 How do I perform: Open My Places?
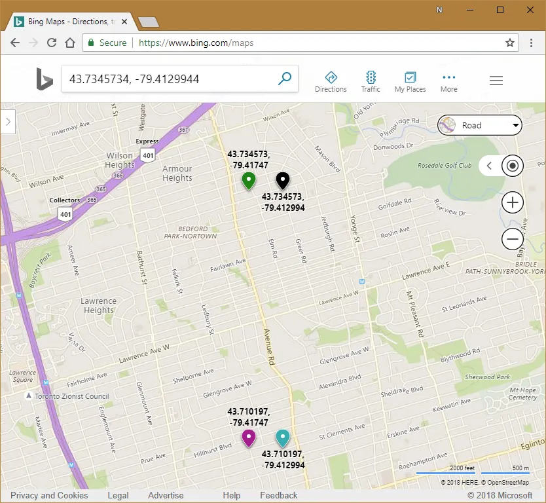click(x=410, y=83)
